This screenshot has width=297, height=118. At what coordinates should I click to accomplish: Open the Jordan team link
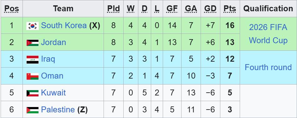[54, 42]
